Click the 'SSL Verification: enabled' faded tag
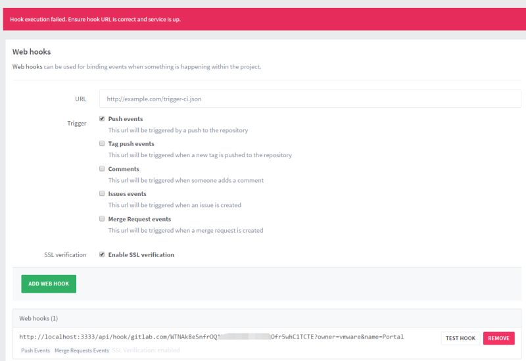Viewport: 526px width, 361px height. (146, 350)
